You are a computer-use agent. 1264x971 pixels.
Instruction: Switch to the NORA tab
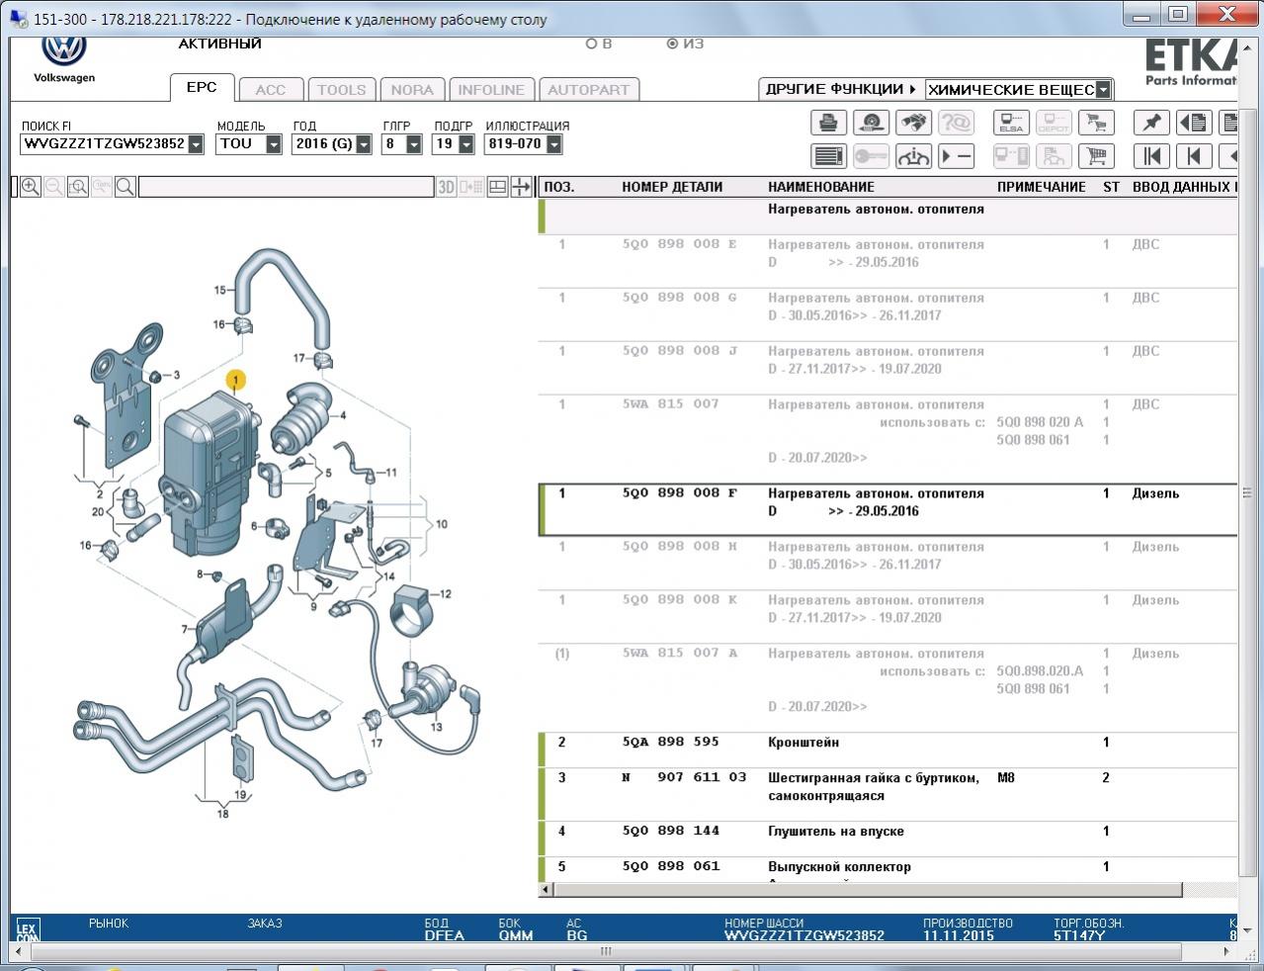pos(412,90)
